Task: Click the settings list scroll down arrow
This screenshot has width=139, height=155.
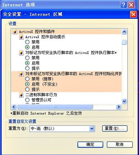Action: 124,101
